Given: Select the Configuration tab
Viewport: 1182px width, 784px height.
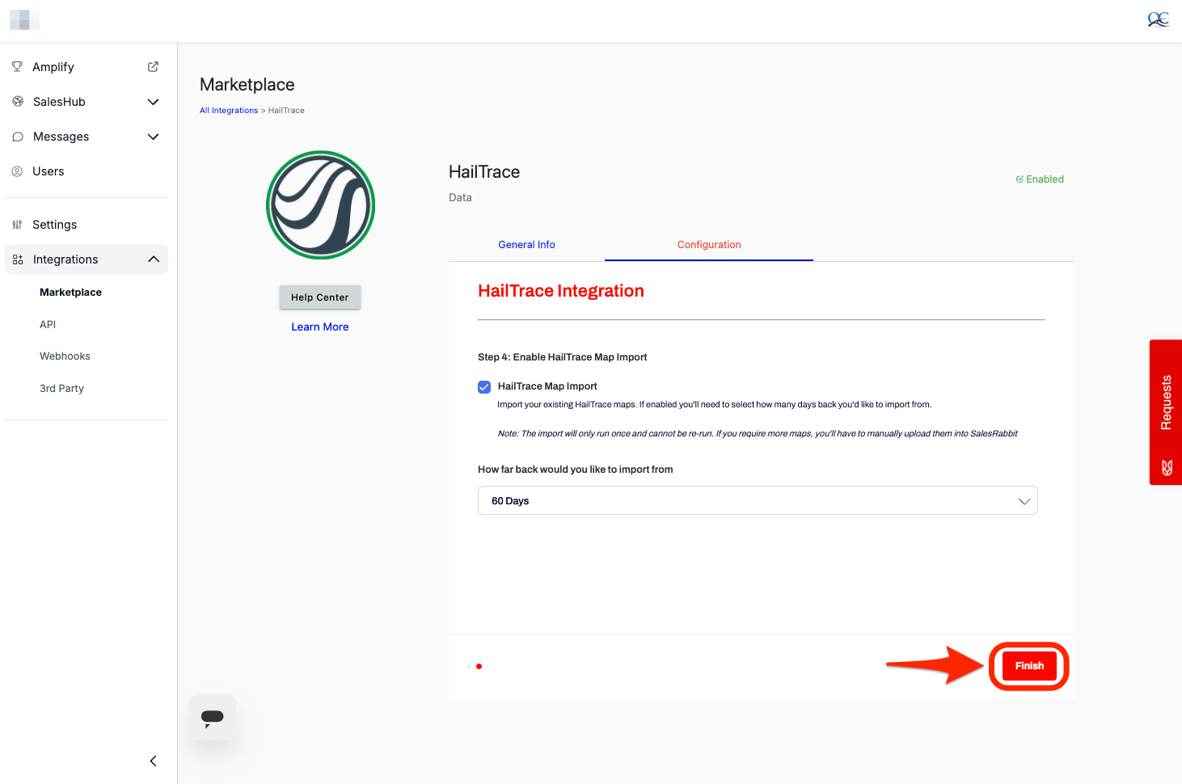Looking at the screenshot, I should 708,245.
